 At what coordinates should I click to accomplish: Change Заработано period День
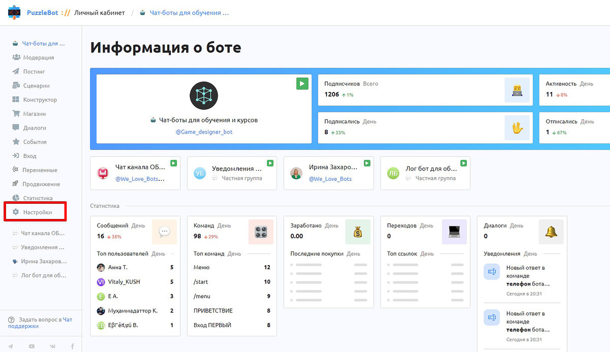331,226
